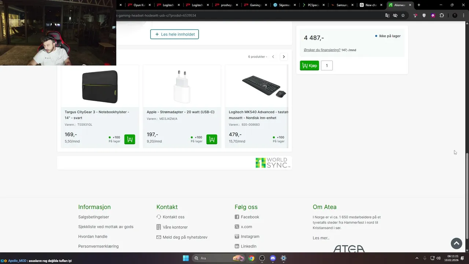Click the Les mer.. link
This screenshot has width=469, height=264.
tap(321, 238)
